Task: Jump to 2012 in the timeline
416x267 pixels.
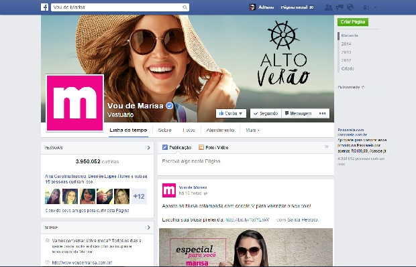Action: pyautogui.click(x=346, y=60)
